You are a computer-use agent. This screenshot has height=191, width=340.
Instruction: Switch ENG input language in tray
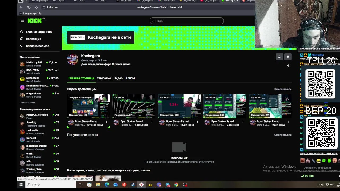[x=332, y=185]
